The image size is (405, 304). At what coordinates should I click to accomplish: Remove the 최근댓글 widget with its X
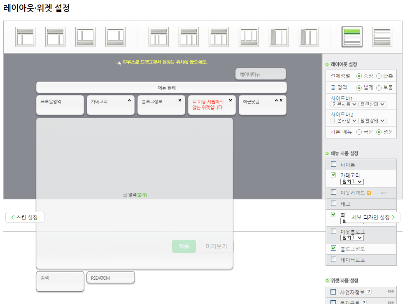(x=281, y=100)
